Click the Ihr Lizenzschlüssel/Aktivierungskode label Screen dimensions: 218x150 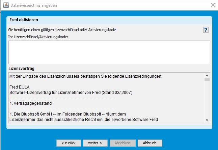(38, 37)
